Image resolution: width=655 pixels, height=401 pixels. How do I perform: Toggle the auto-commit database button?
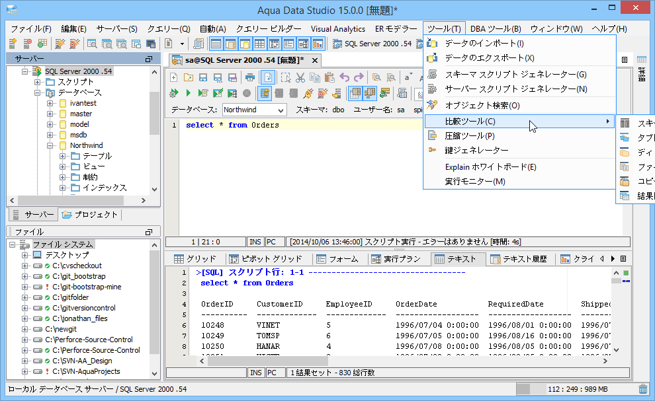pos(265,93)
